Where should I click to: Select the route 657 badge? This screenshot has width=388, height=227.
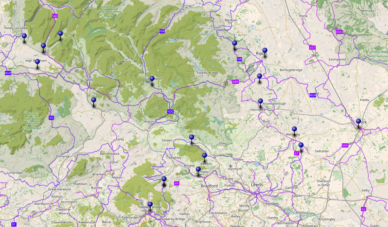(312, 48)
